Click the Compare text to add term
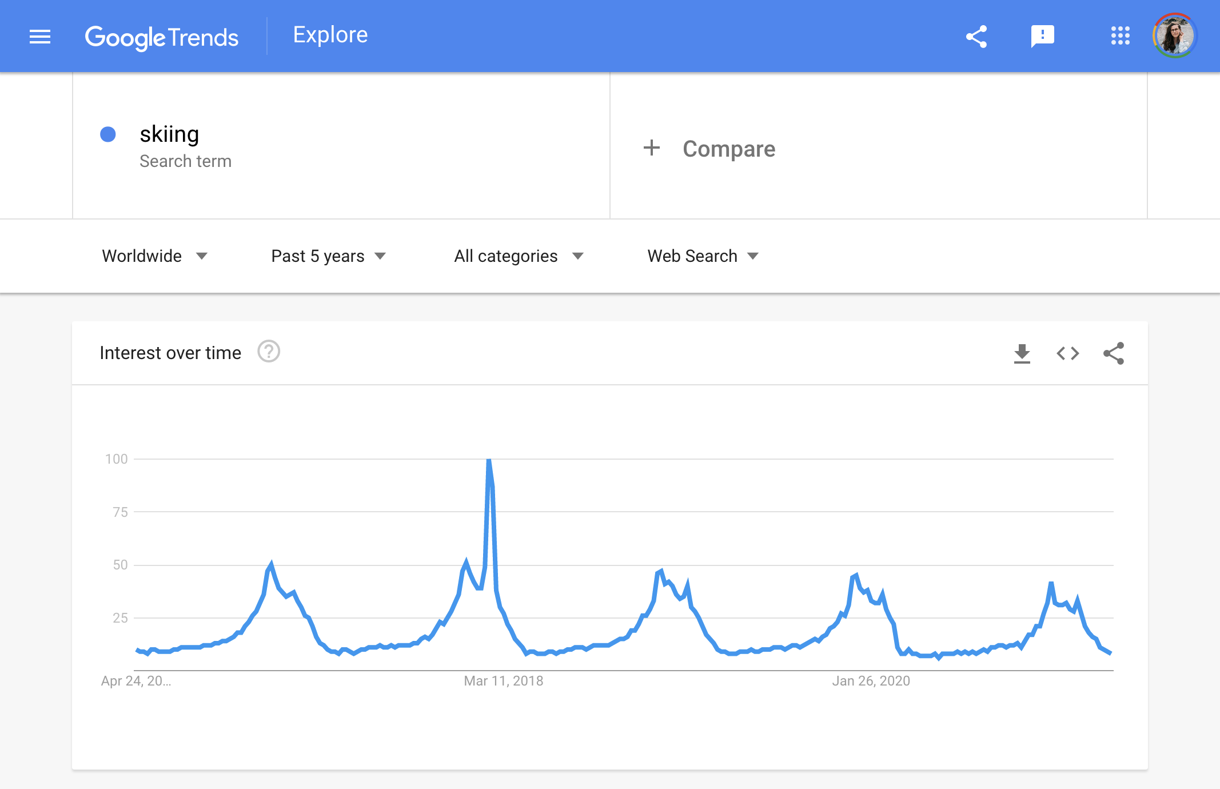Image resolution: width=1220 pixels, height=789 pixels. coord(729,149)
